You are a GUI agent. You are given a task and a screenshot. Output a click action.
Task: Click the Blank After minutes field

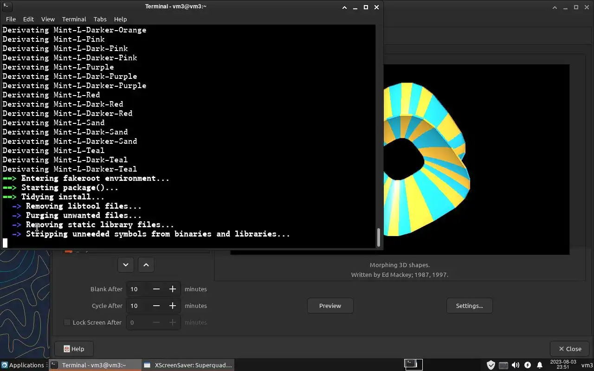pos(138,289)
